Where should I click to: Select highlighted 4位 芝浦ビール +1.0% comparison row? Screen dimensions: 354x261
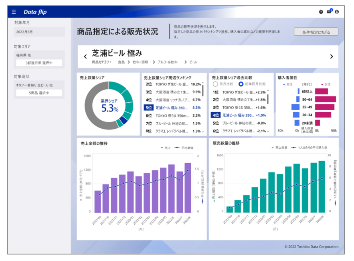point(239,115)
